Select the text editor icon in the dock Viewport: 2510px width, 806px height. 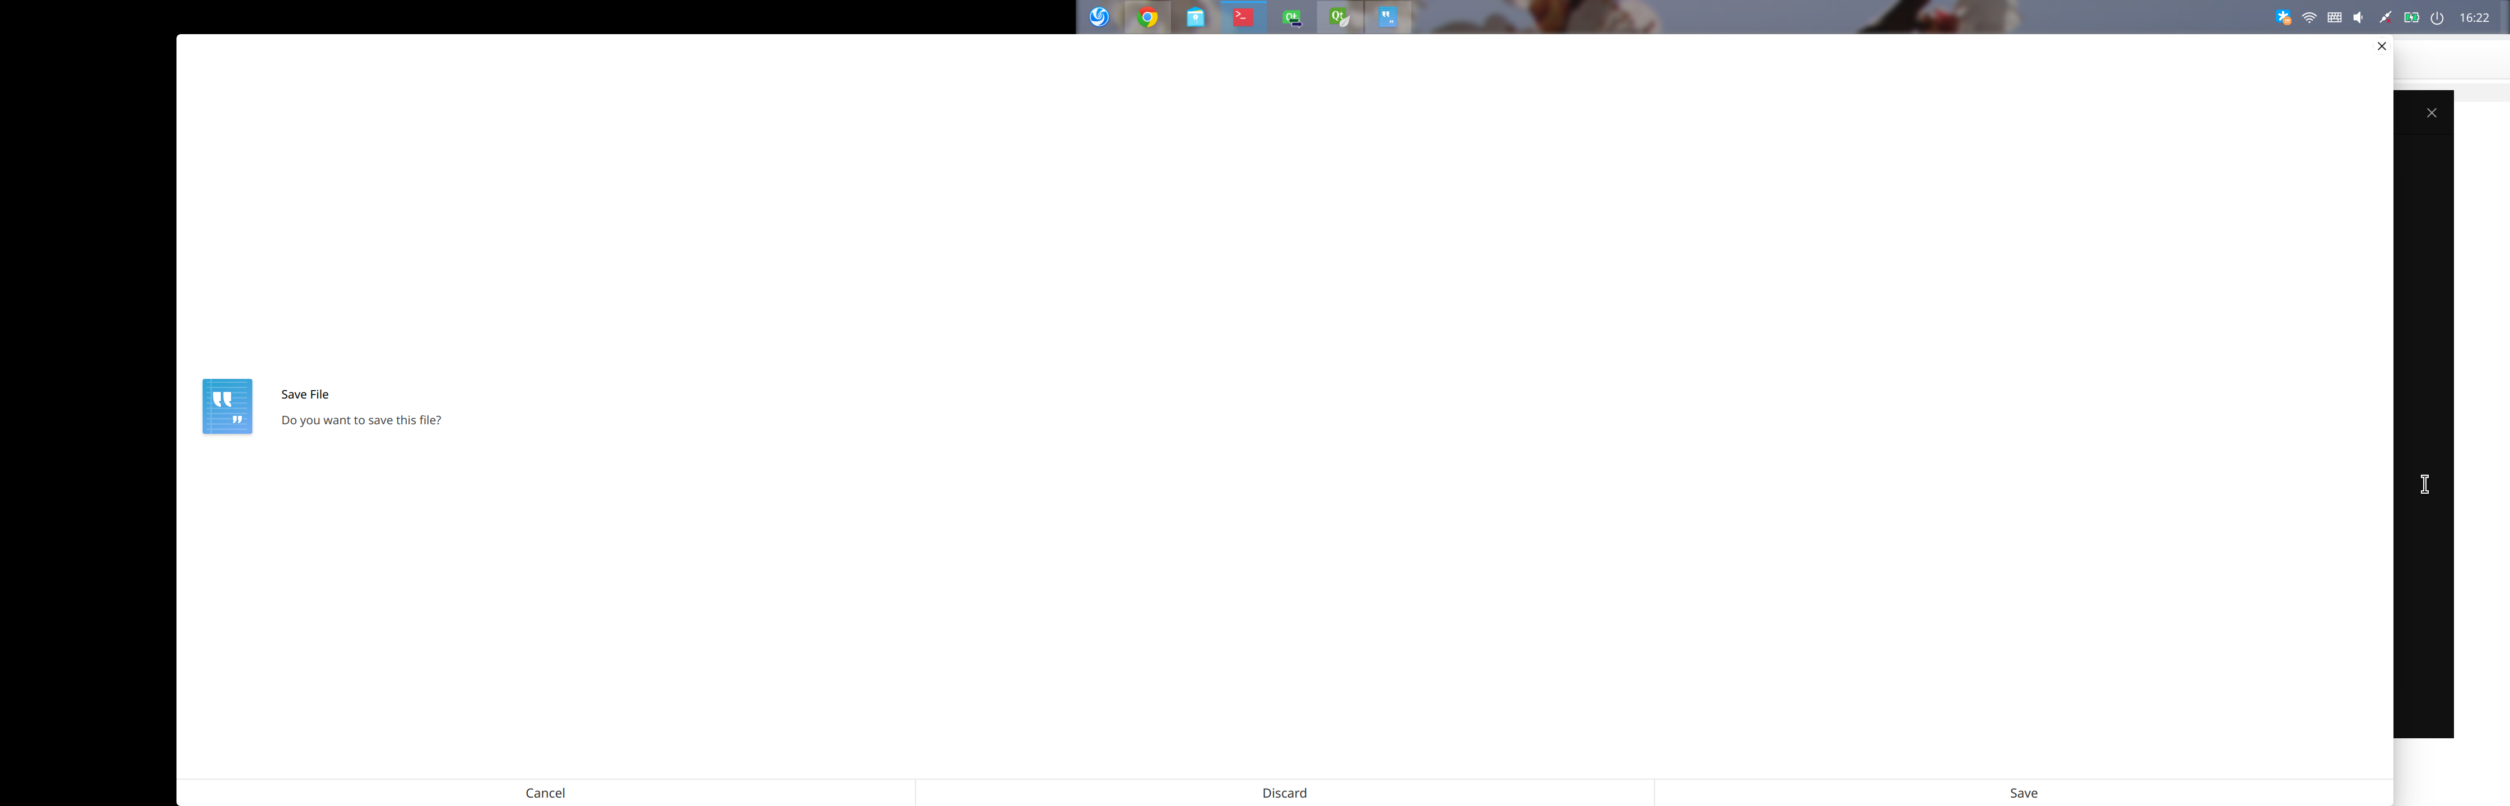(1388, 17)
